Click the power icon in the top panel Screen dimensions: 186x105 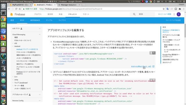(184, 1)
